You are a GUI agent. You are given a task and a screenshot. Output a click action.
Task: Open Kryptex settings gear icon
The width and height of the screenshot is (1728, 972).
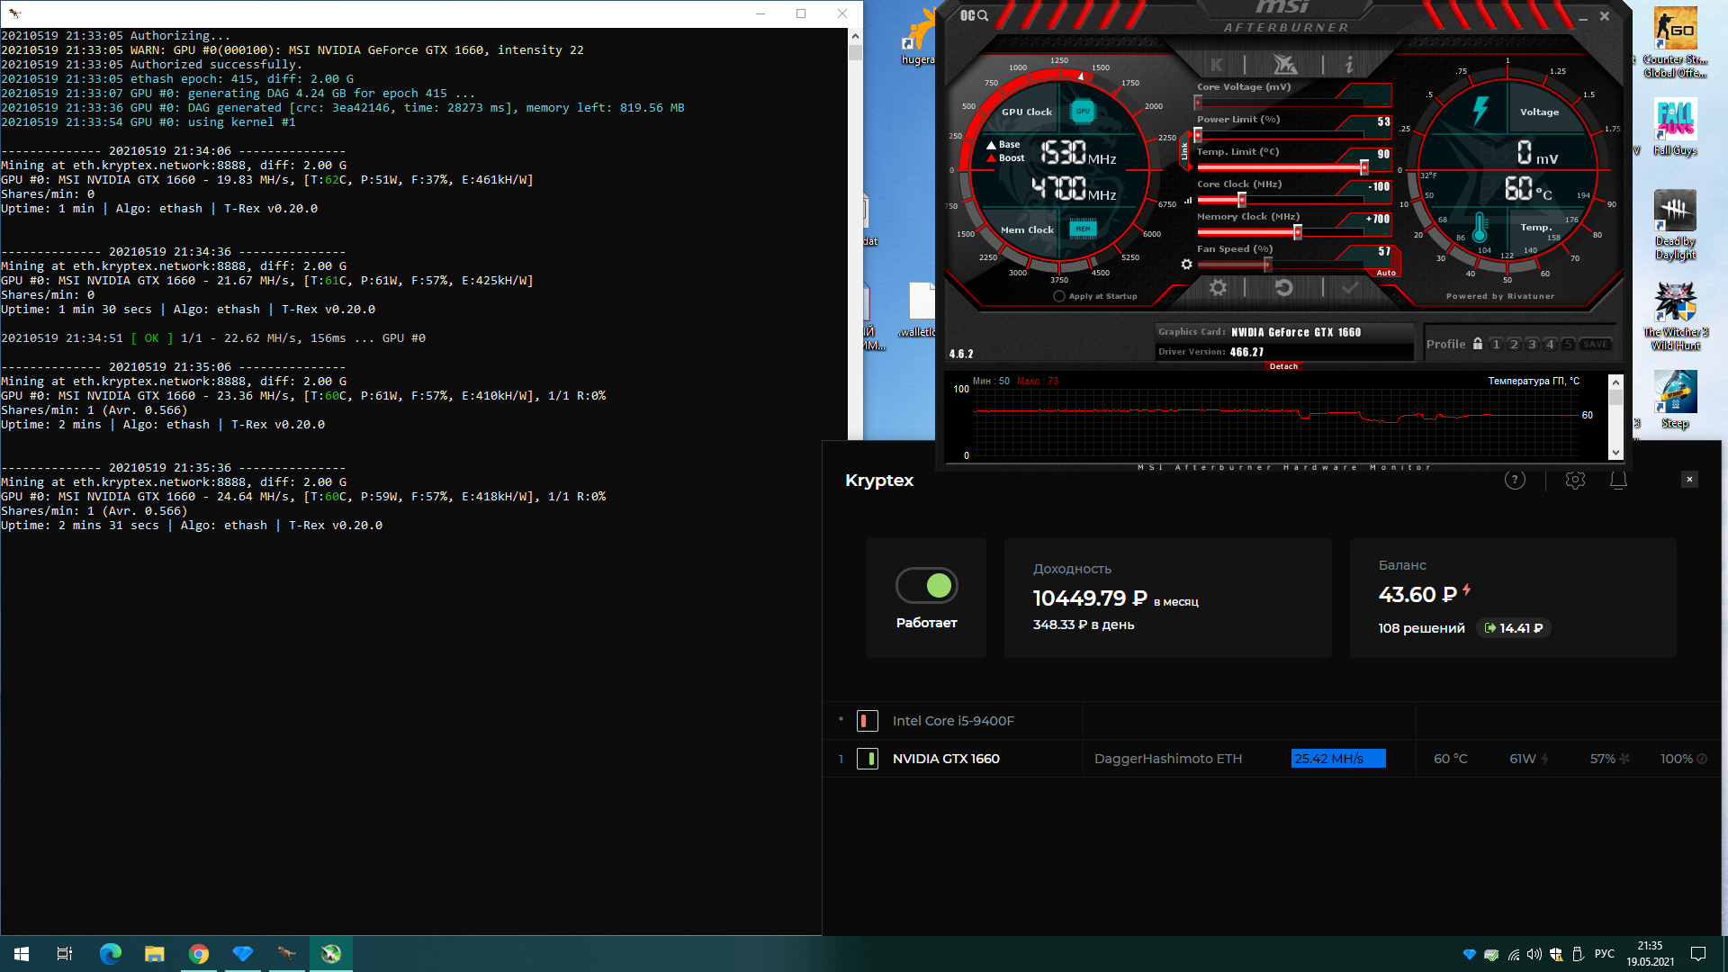[1575, 480]
